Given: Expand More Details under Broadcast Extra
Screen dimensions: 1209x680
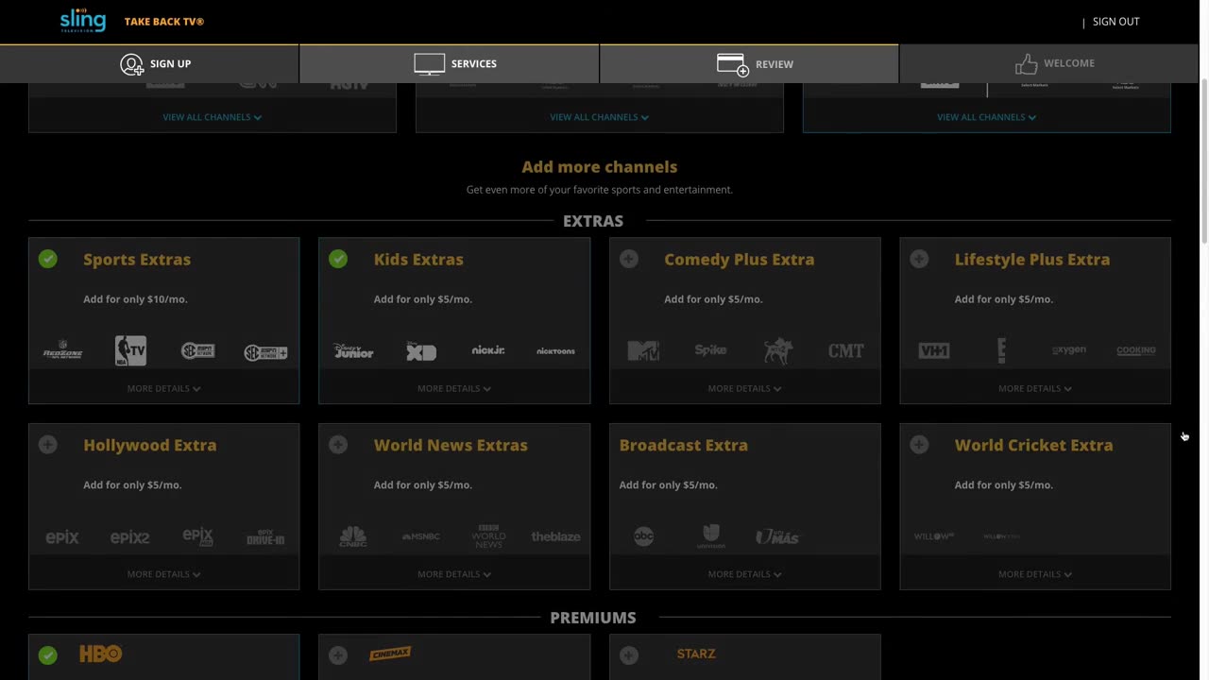Looking at the screenshot, I should [745, 574].
